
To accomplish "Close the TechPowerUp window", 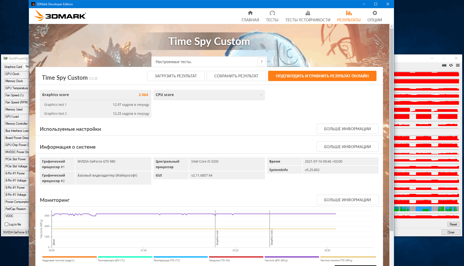I will click(456, 58).
